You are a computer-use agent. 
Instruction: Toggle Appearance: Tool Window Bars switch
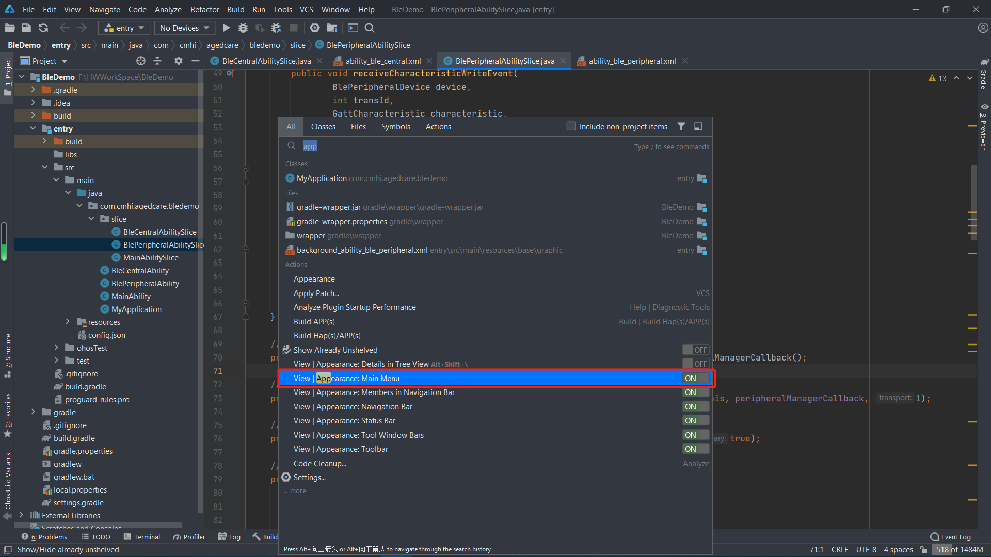pos(696,435)
